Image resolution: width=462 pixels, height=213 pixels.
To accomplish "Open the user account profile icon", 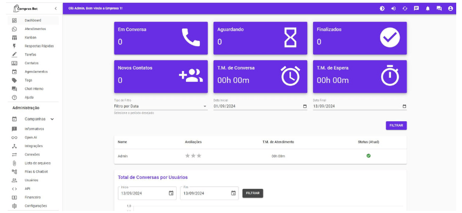I will pos(450,9).
